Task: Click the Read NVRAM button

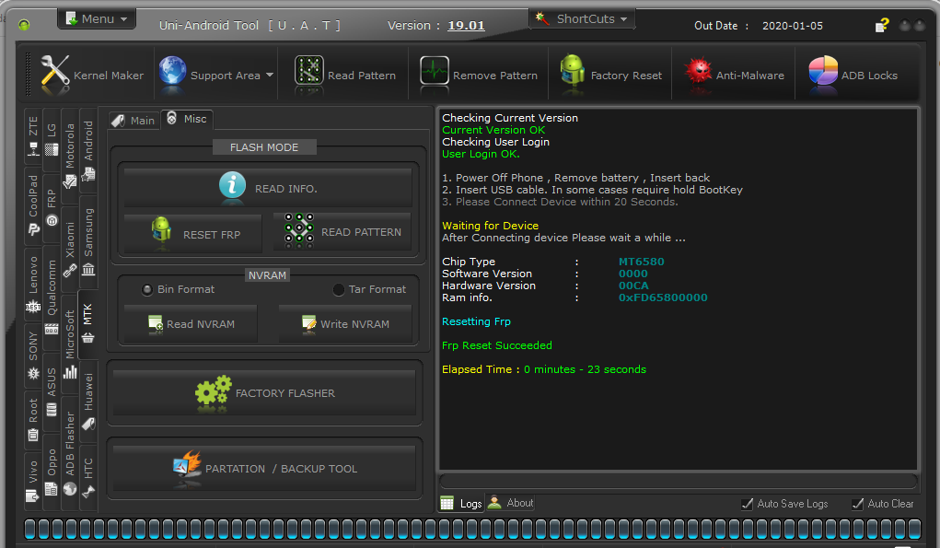Action: [191, 324]
